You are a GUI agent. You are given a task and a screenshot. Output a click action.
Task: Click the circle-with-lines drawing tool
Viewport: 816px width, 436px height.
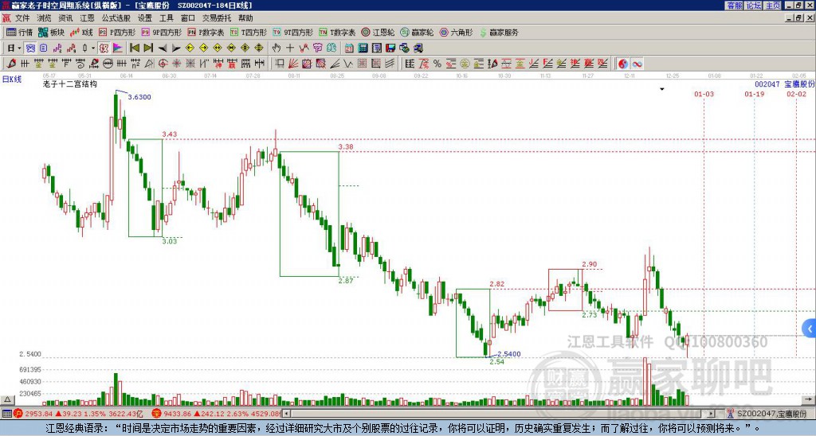(x=108, y=64)
